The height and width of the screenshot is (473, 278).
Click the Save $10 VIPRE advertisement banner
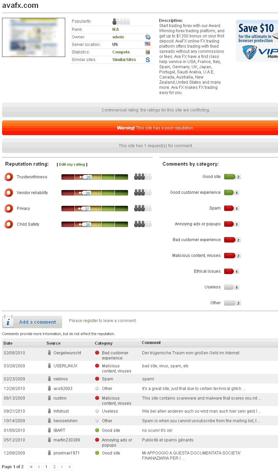[257, 41]
